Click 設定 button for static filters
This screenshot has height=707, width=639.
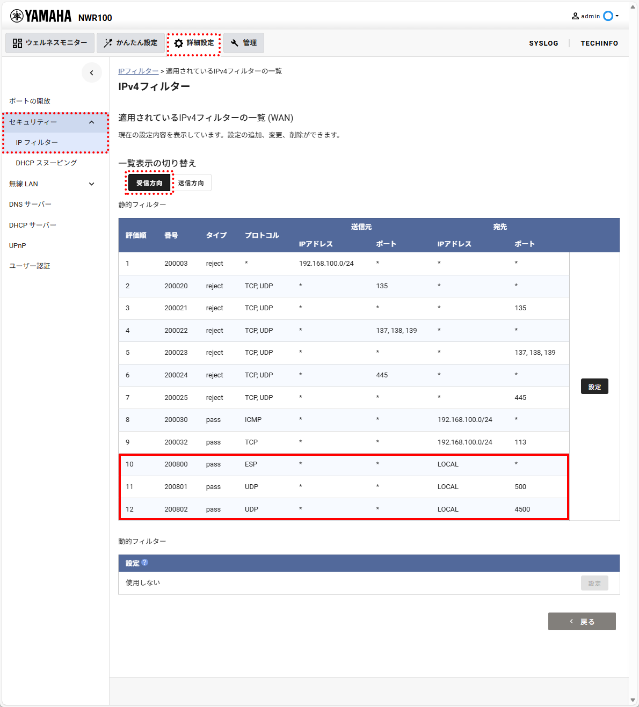pyautogui.click(x=594, y=387)
